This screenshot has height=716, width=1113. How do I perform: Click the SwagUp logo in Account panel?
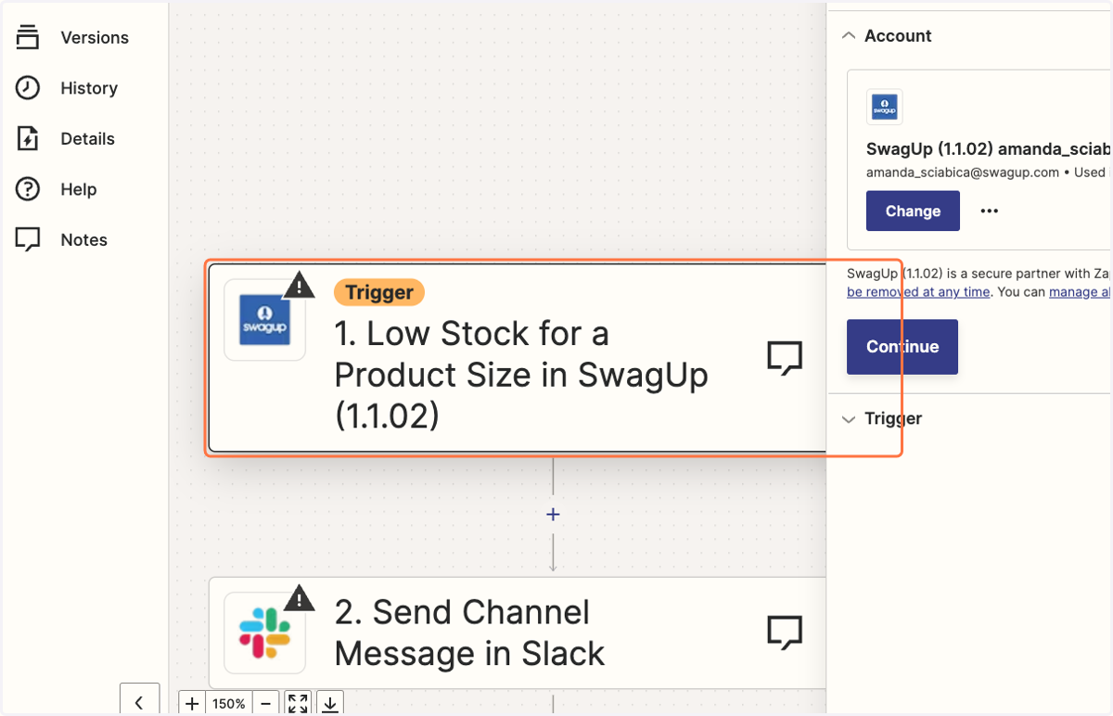[x=884, y=107]
